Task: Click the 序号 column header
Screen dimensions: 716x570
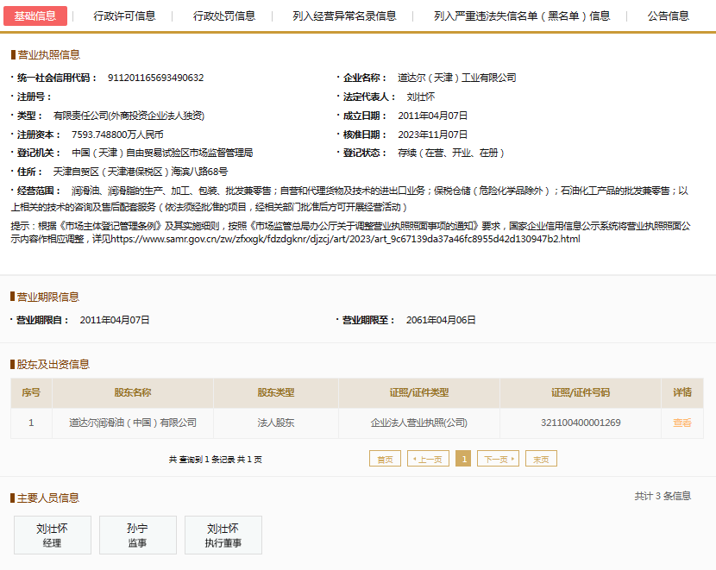Action: pos(31,392)
